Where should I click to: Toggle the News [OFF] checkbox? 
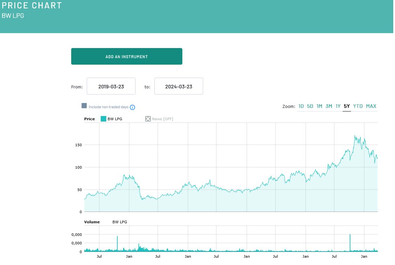pos(148,119)
